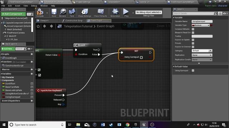Enable Expose to Cinematics checkbox
The height and width of the screenshot is (128, 229).
click(x=193, y=47)
